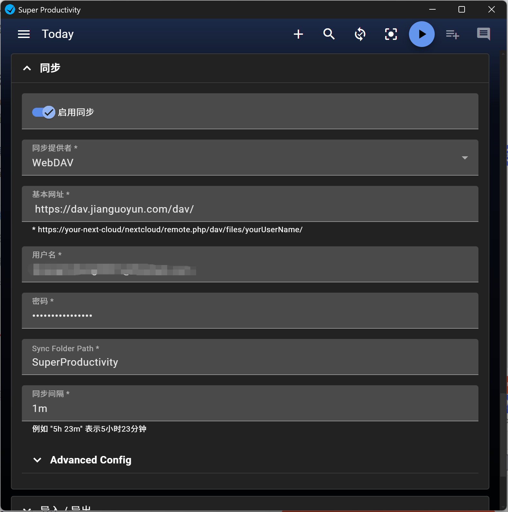The image size is (508, 512).
Task: Disable the 启用同步 toggle
Action: point(44,112)
